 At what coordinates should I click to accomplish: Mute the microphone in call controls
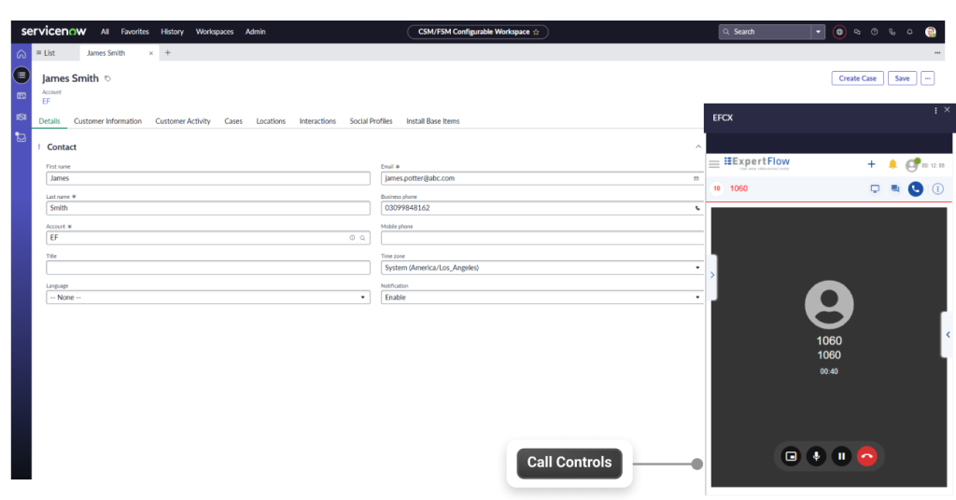[x=817, y=456]
